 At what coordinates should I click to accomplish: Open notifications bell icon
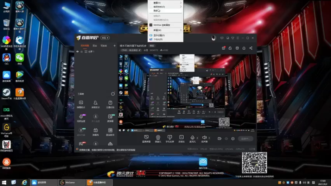tap(244, 48)
